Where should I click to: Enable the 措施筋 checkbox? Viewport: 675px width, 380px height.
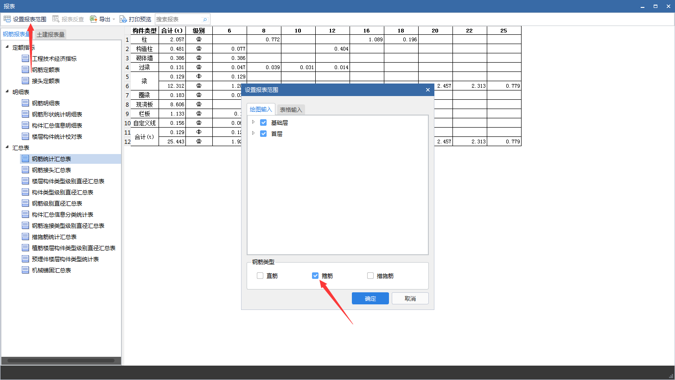tap(370, 276)
